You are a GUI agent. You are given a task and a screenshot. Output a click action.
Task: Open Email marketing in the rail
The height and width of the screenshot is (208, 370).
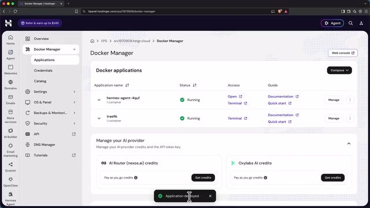pyautogui.click(x=10, y=150)
